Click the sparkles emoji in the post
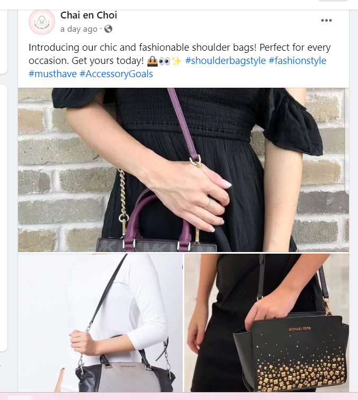Screen dimensions: 358x400 [176, 61]
